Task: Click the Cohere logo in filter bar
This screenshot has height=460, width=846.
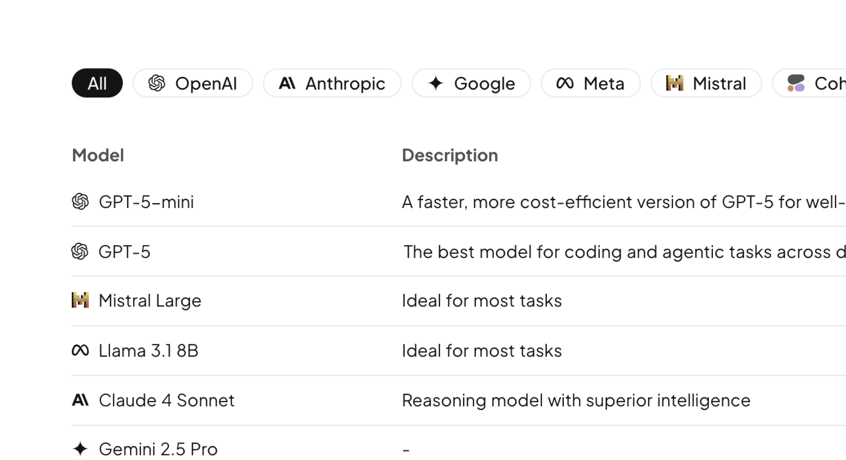Action: [796, 83]
